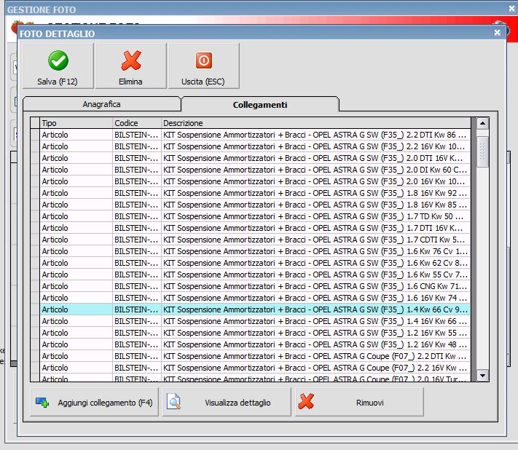The image size is (518, 450).
Task: Close the FOTO DETTAGLIO dialog
Action: pos(497,32)
